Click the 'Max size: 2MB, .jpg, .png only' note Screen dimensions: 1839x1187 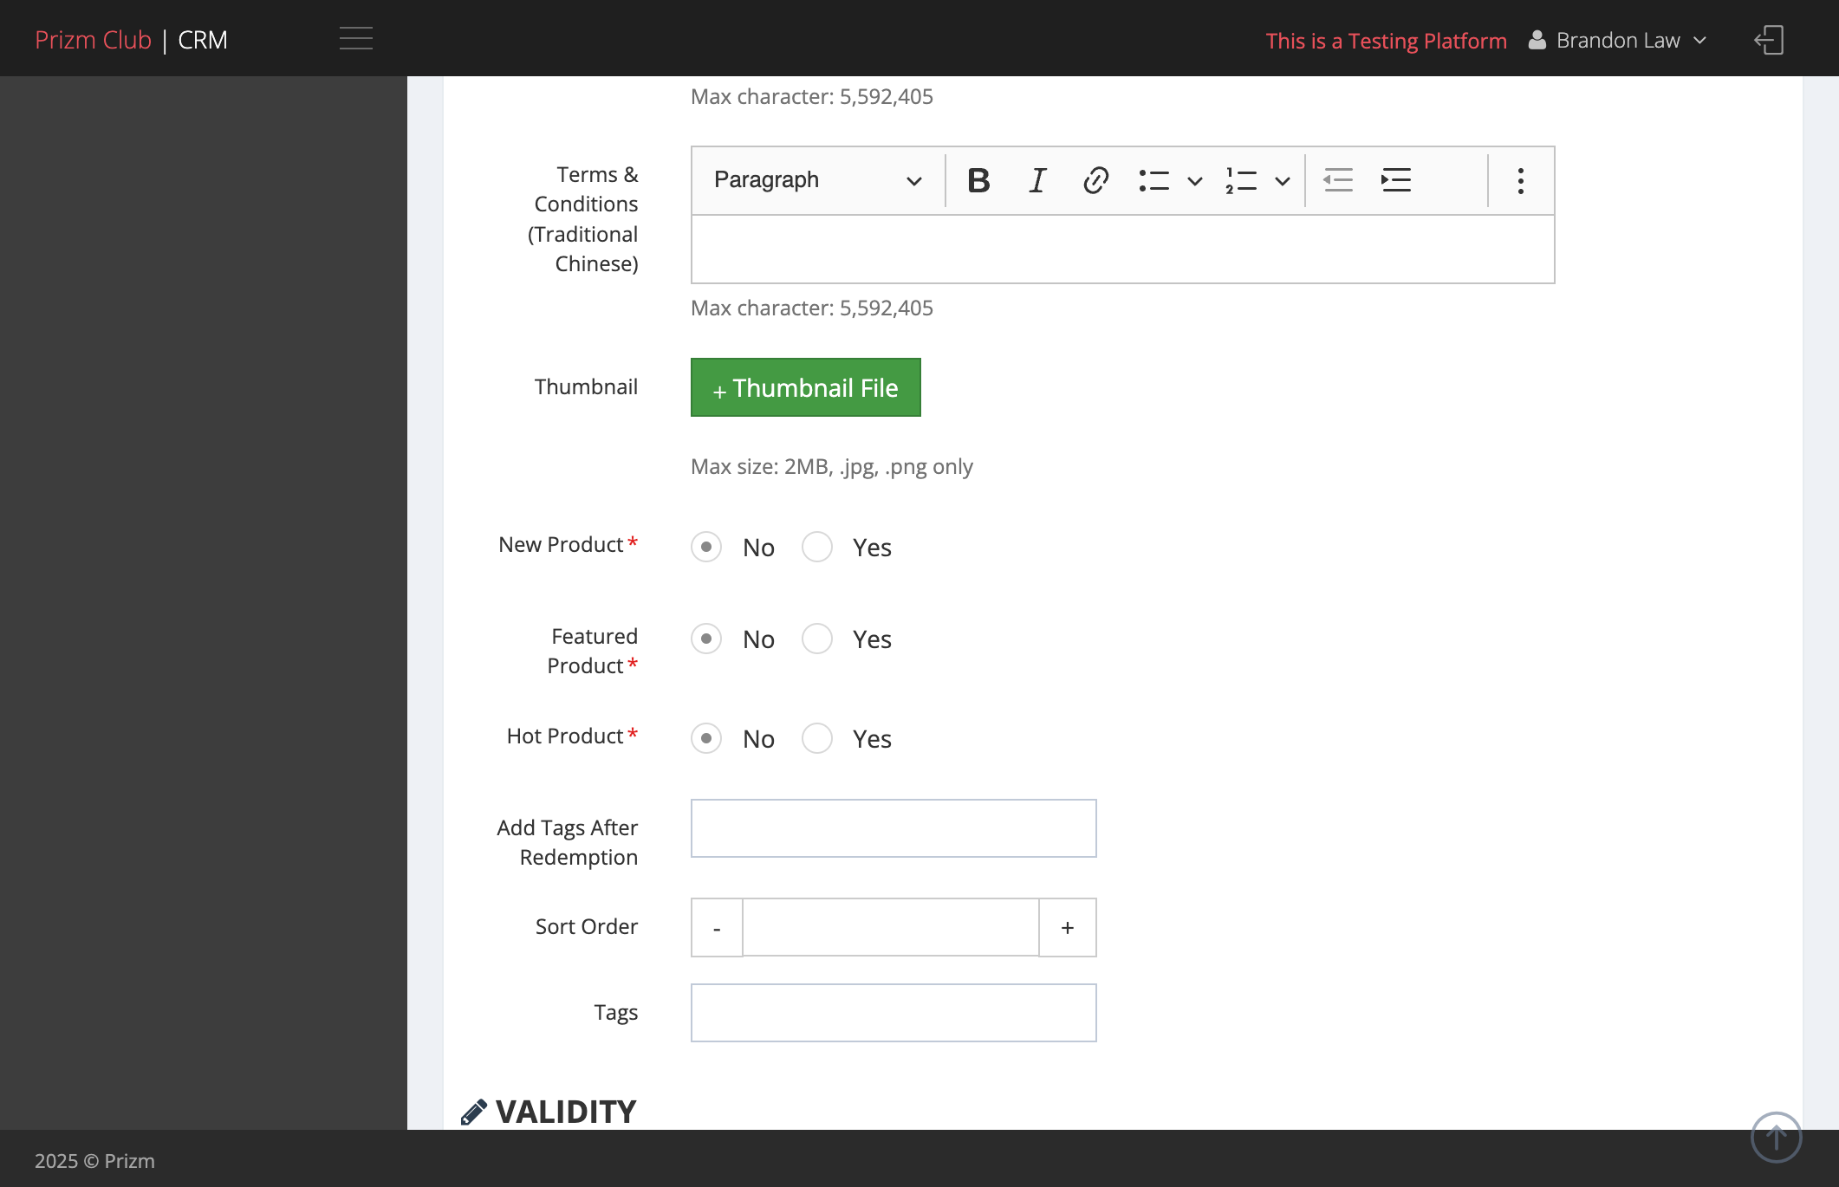[832, 467]
